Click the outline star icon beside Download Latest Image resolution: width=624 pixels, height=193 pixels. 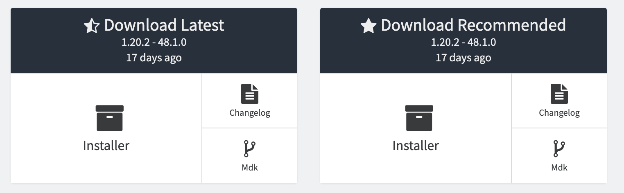92,26
